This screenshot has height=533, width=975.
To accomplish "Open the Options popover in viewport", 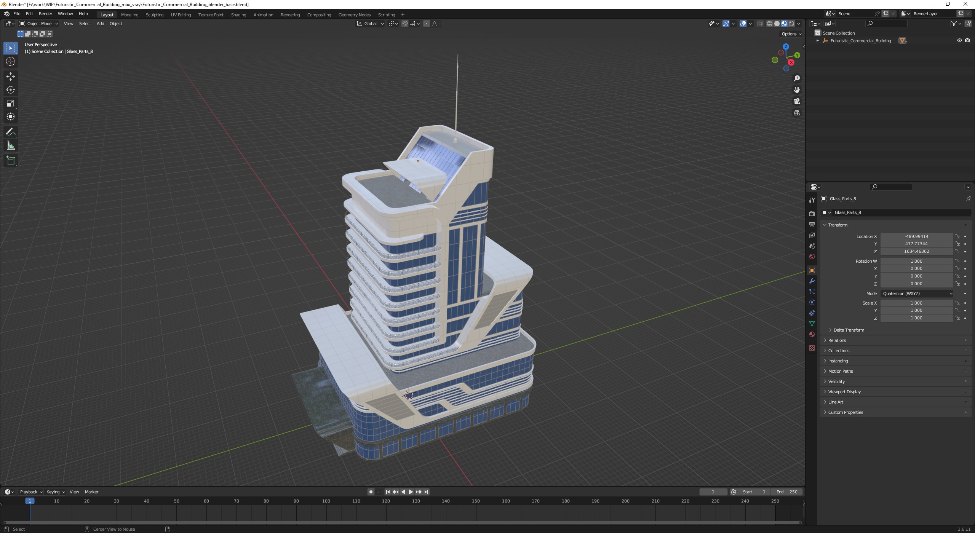I will click(791, 34).
